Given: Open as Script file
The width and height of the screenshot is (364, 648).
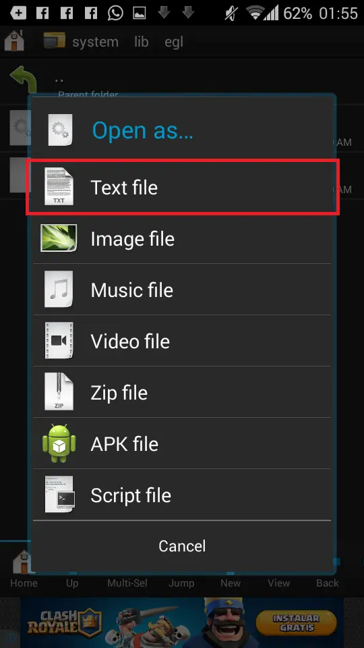Looking at the screenshot, I should pyautogui.click(x=182, y=495).
